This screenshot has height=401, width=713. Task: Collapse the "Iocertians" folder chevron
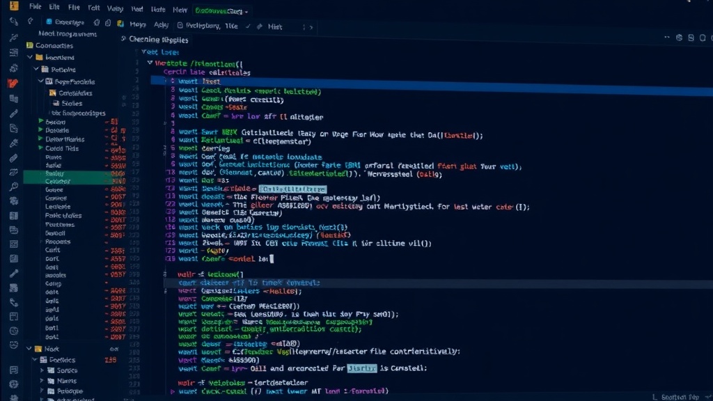29,57
